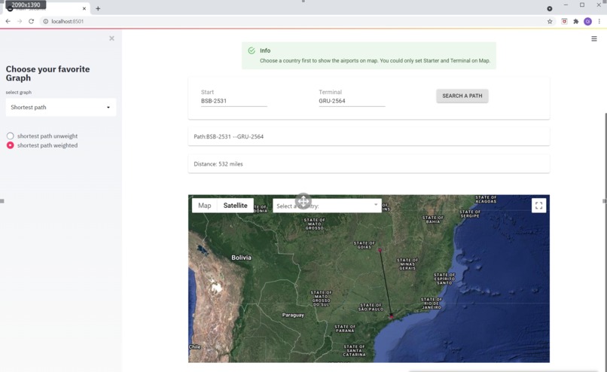Click the Terminal airport input field
607x372 pixels.
(x=352, y=101)
